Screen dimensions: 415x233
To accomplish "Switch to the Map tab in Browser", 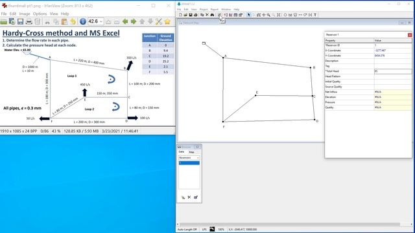I will coord(192,152).
